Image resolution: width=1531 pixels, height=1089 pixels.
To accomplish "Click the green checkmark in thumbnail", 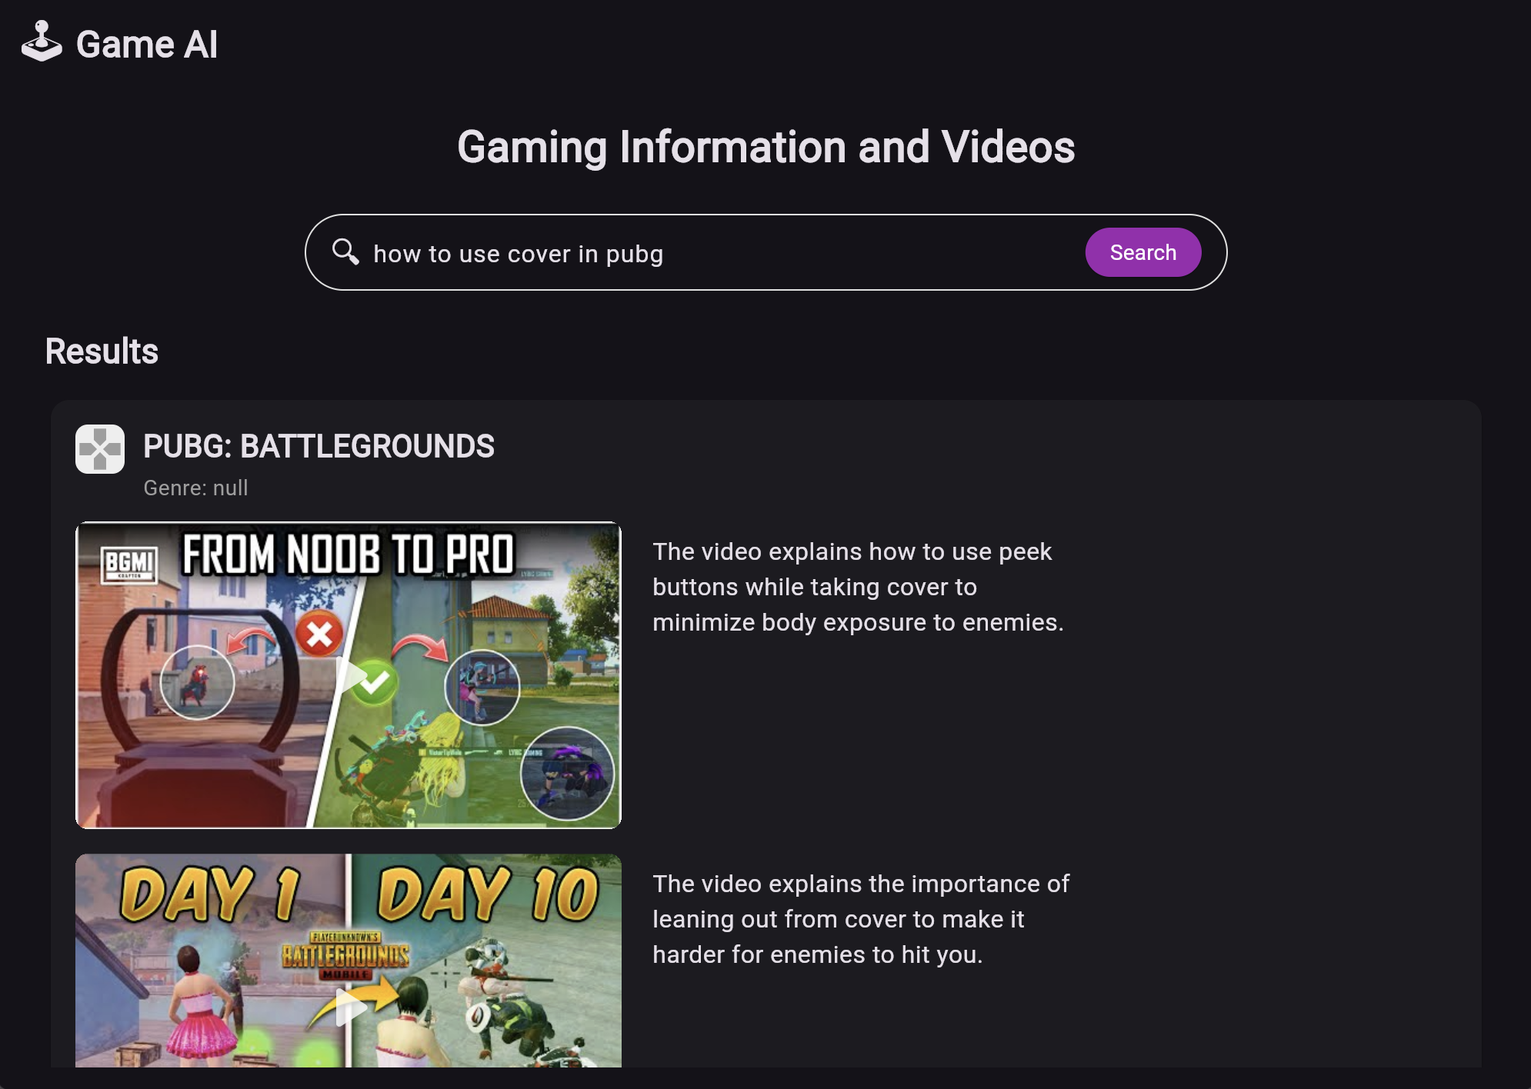I will (375, 682).
